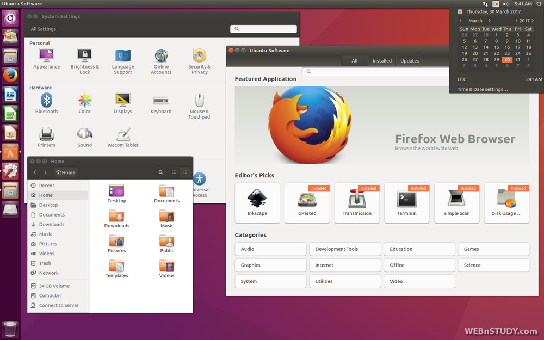Open Universal Access settings

pyautogui.click(x=200, y=185)
